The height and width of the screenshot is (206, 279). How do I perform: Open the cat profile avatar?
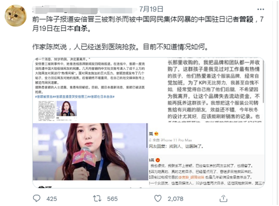tap(15, 15)
